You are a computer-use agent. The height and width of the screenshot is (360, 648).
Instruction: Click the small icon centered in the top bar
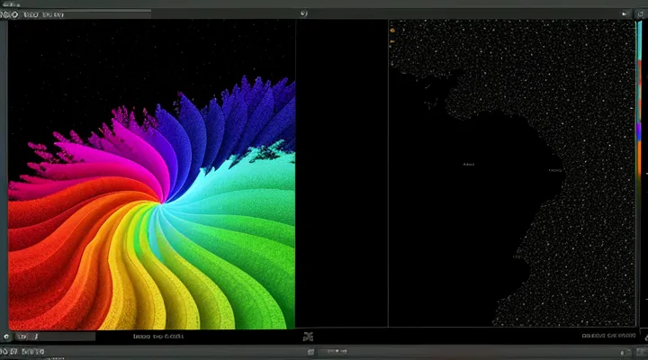[304, 14]
